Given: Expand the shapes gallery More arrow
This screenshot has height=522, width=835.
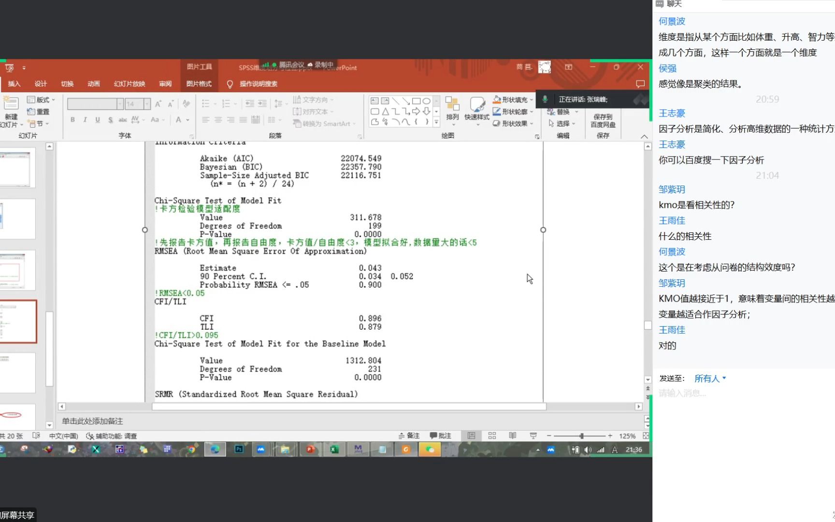Looking at the screenshot, I should click(436, 122).
